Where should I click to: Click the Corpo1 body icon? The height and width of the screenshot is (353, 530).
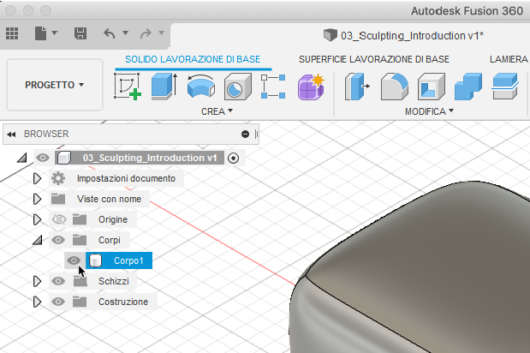pos(95,260)
